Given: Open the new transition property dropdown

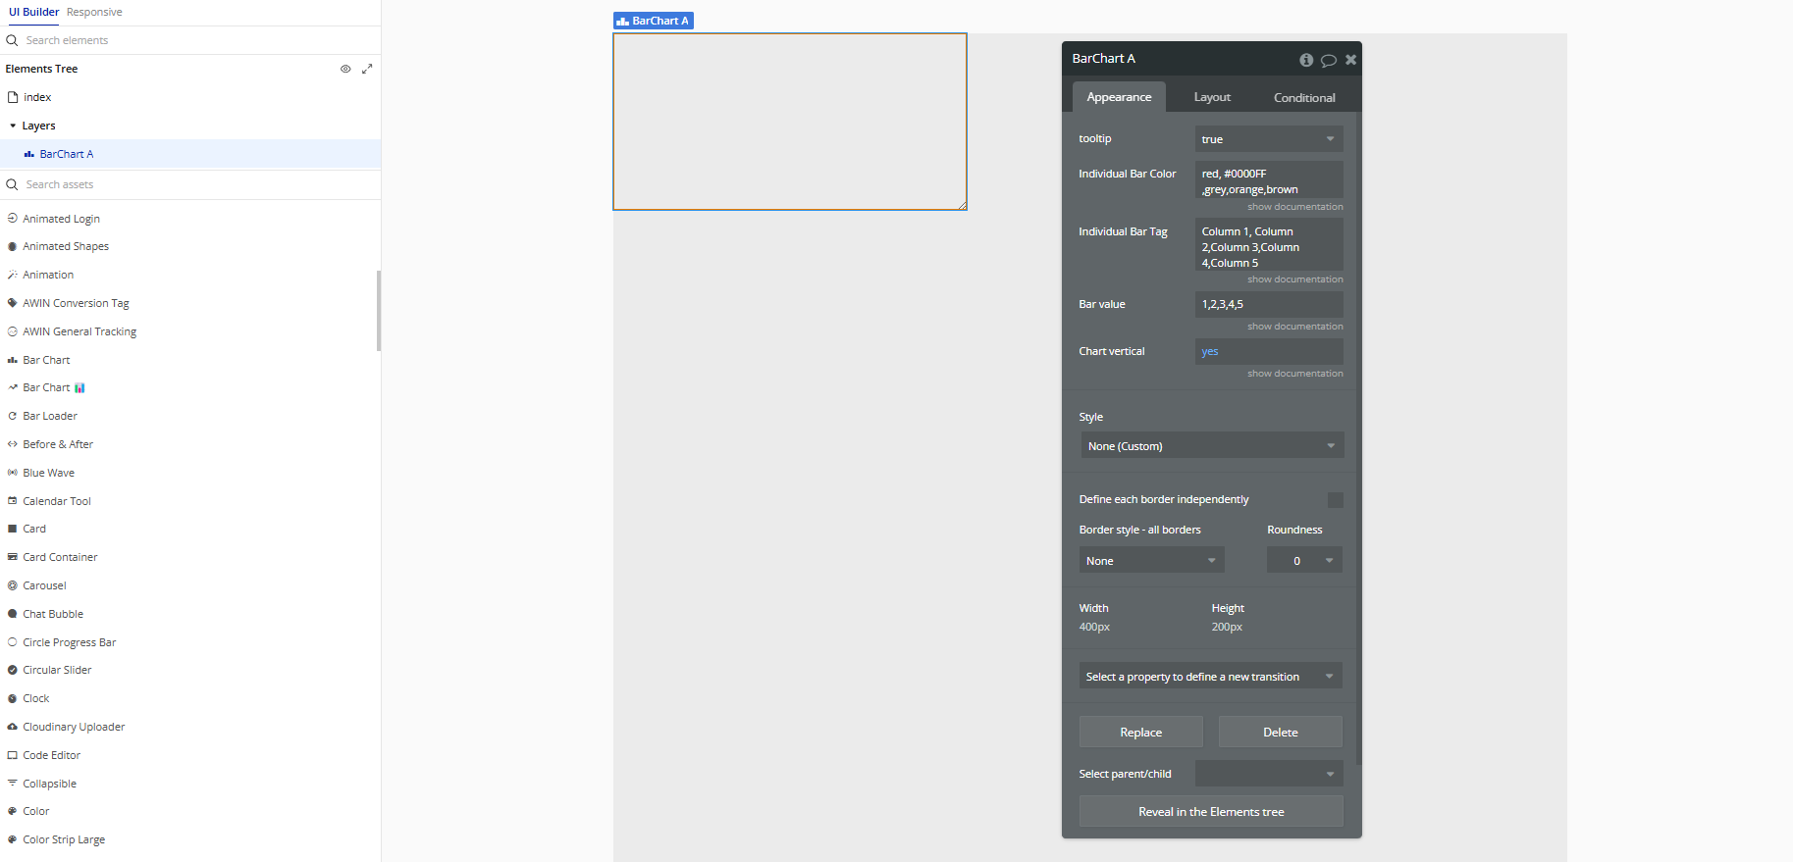Looking at the screenshot, I should click(1211, 677).
